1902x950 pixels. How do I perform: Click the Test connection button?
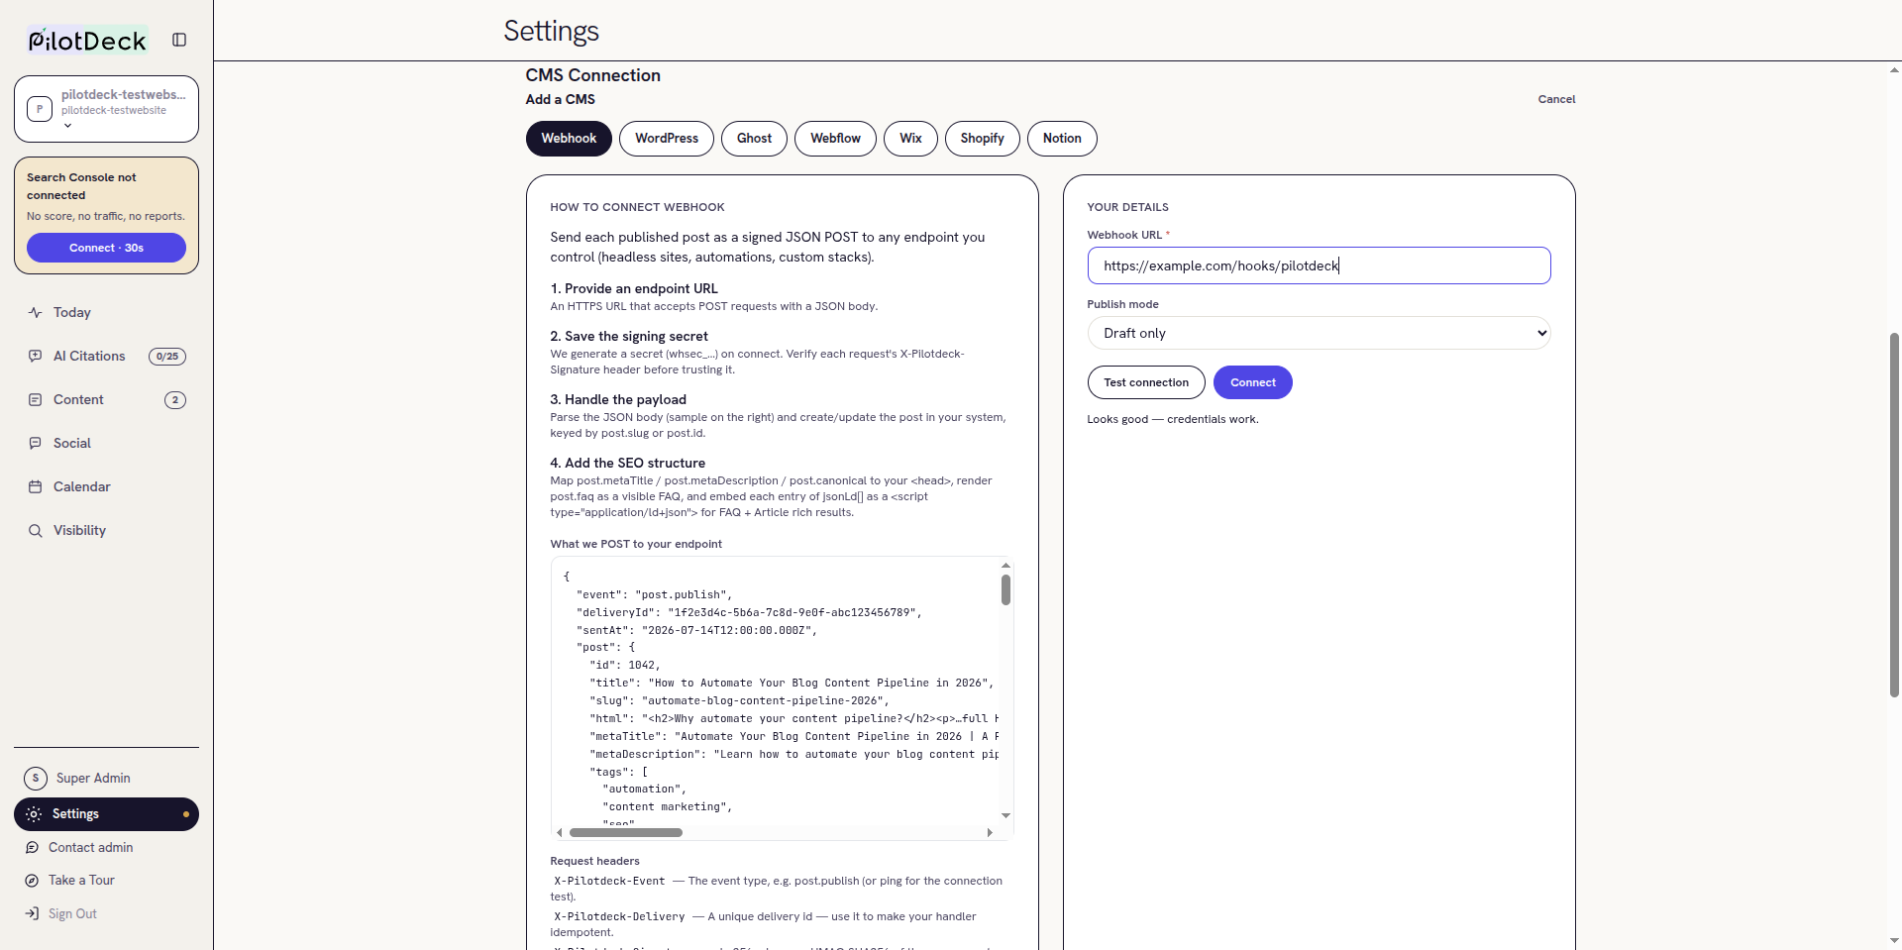pyautogui.click(x=1146, y=382)
